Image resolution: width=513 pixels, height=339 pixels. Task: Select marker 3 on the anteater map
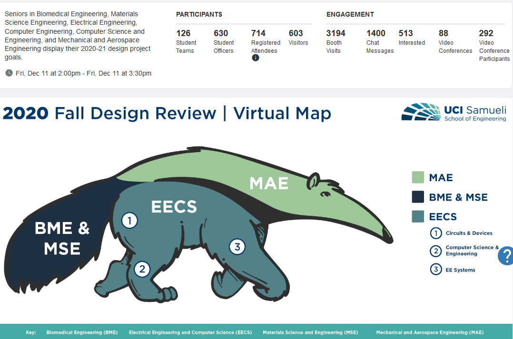click(237, 246)
